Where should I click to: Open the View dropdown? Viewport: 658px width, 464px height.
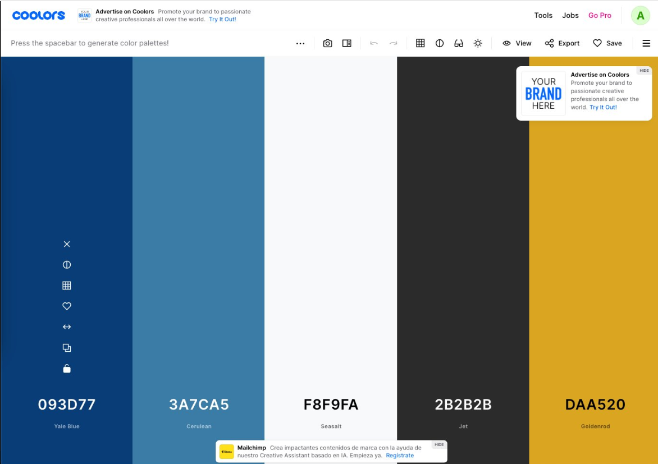tap(516, 43)
